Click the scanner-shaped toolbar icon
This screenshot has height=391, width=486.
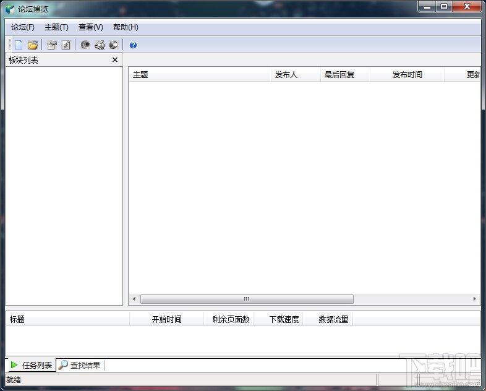(x=100, y=45)
